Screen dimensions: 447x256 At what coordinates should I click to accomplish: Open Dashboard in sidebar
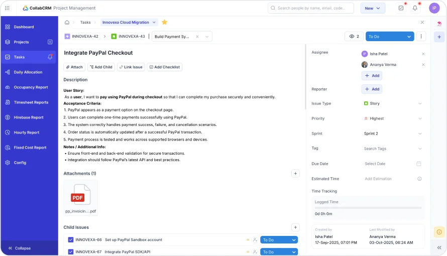point(29,27)
